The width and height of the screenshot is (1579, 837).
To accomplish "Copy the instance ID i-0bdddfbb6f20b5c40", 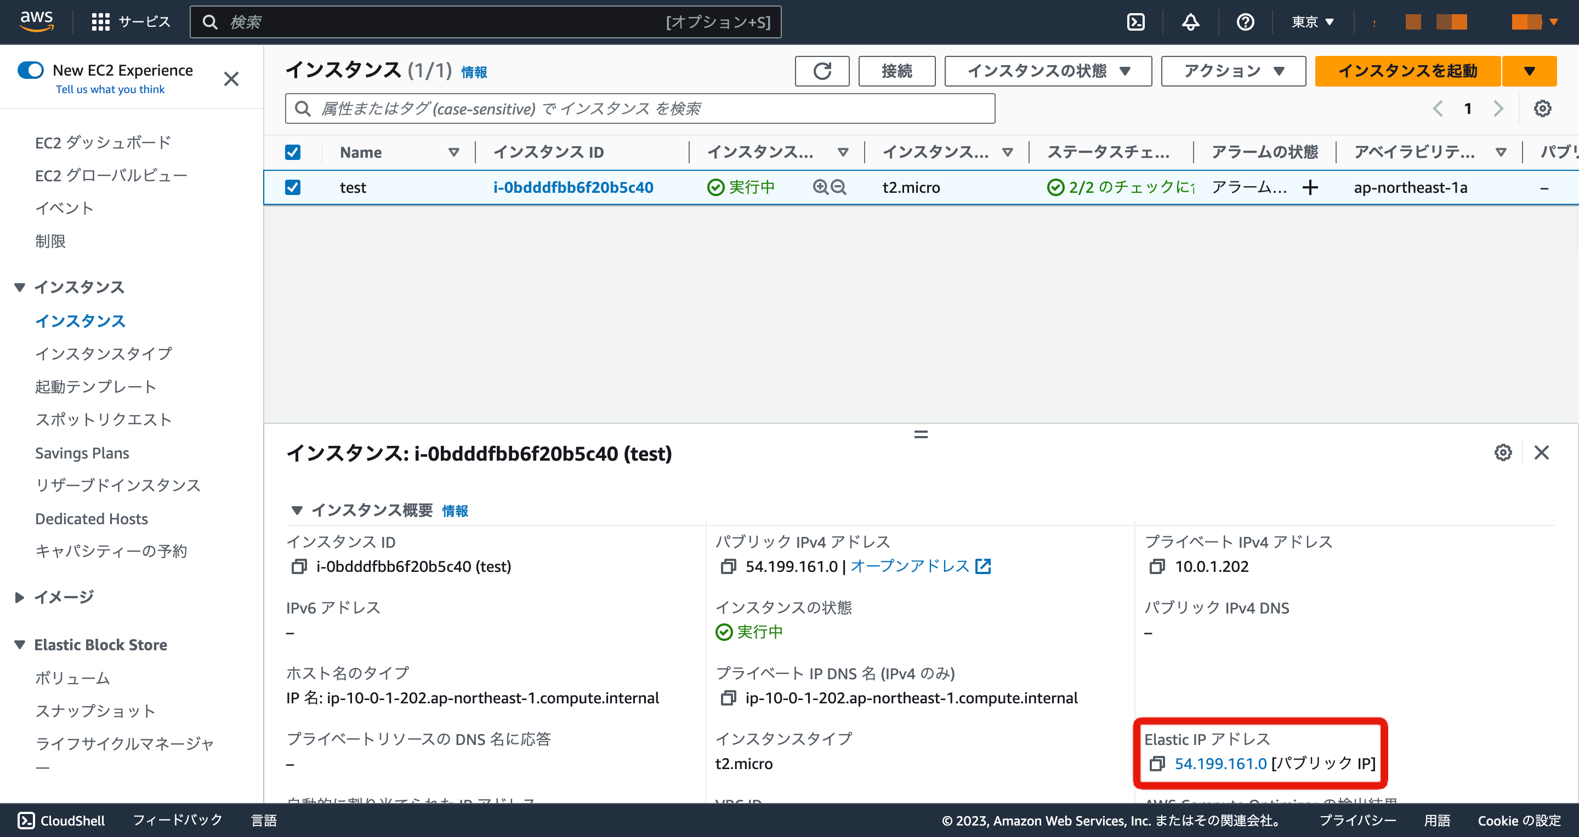I will click(x=298, y=566).
